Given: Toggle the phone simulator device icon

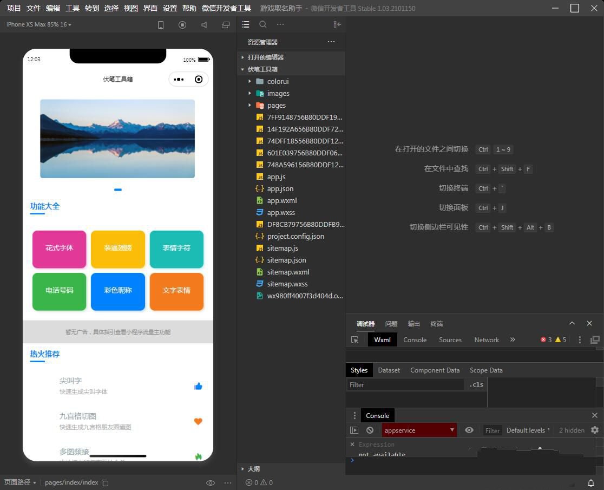Looking at the screenshot, I should pos(161,25).
